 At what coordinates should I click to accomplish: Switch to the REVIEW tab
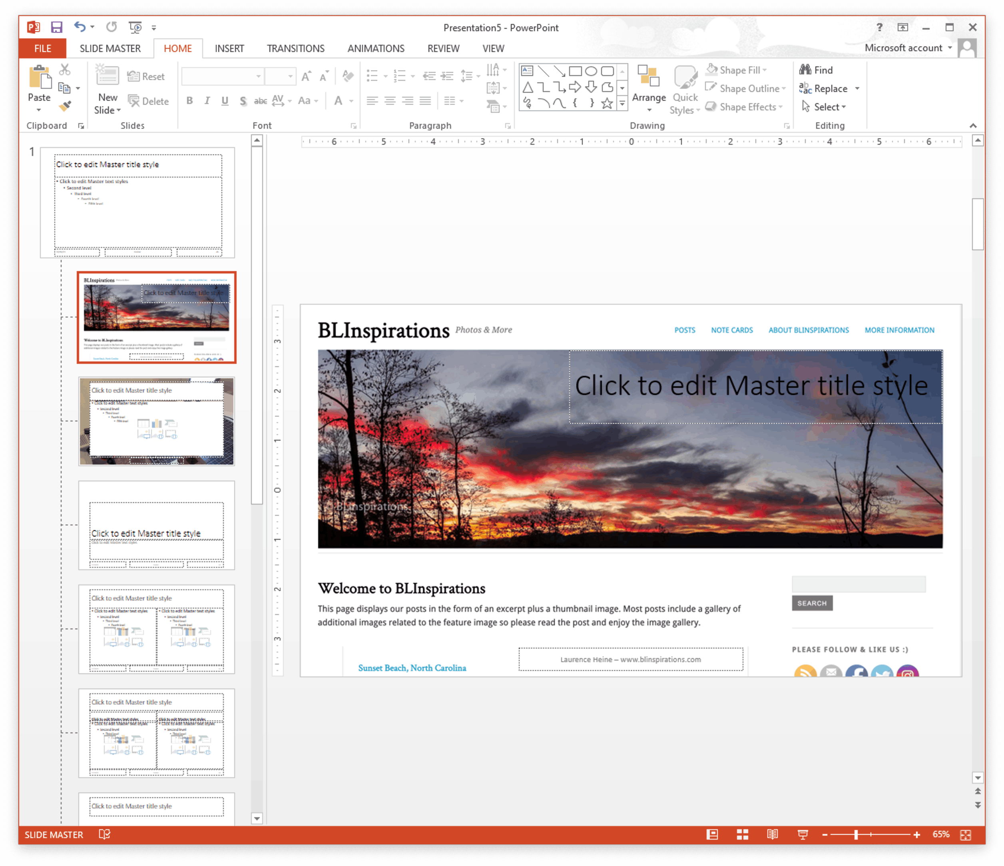(x=443, y=48)
